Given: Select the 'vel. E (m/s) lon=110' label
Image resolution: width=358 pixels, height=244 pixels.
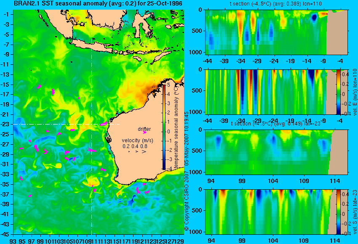Looking at the screenshot, I should 355,92.
